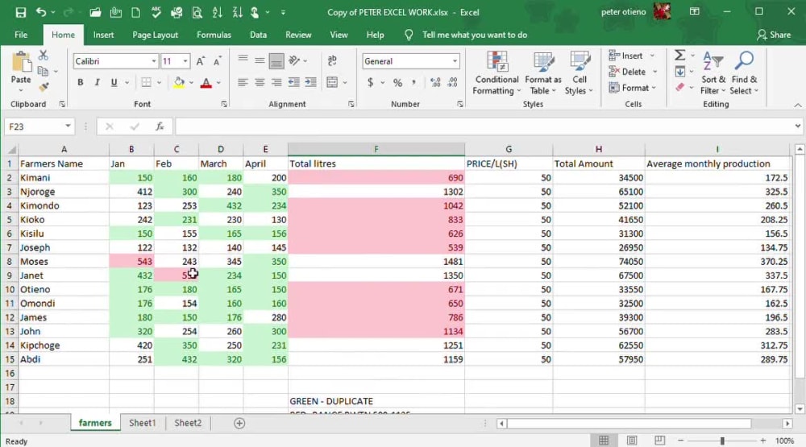Save the workbook with the floppy icon

21,12
